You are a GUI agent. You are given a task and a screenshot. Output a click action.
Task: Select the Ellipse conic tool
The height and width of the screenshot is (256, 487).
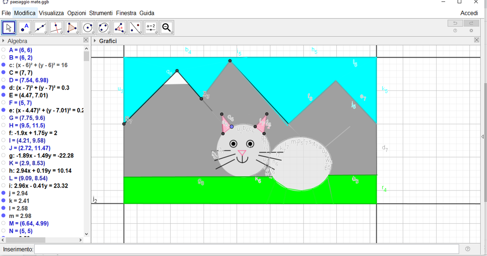pyautogui.click(x=103, y=28)
